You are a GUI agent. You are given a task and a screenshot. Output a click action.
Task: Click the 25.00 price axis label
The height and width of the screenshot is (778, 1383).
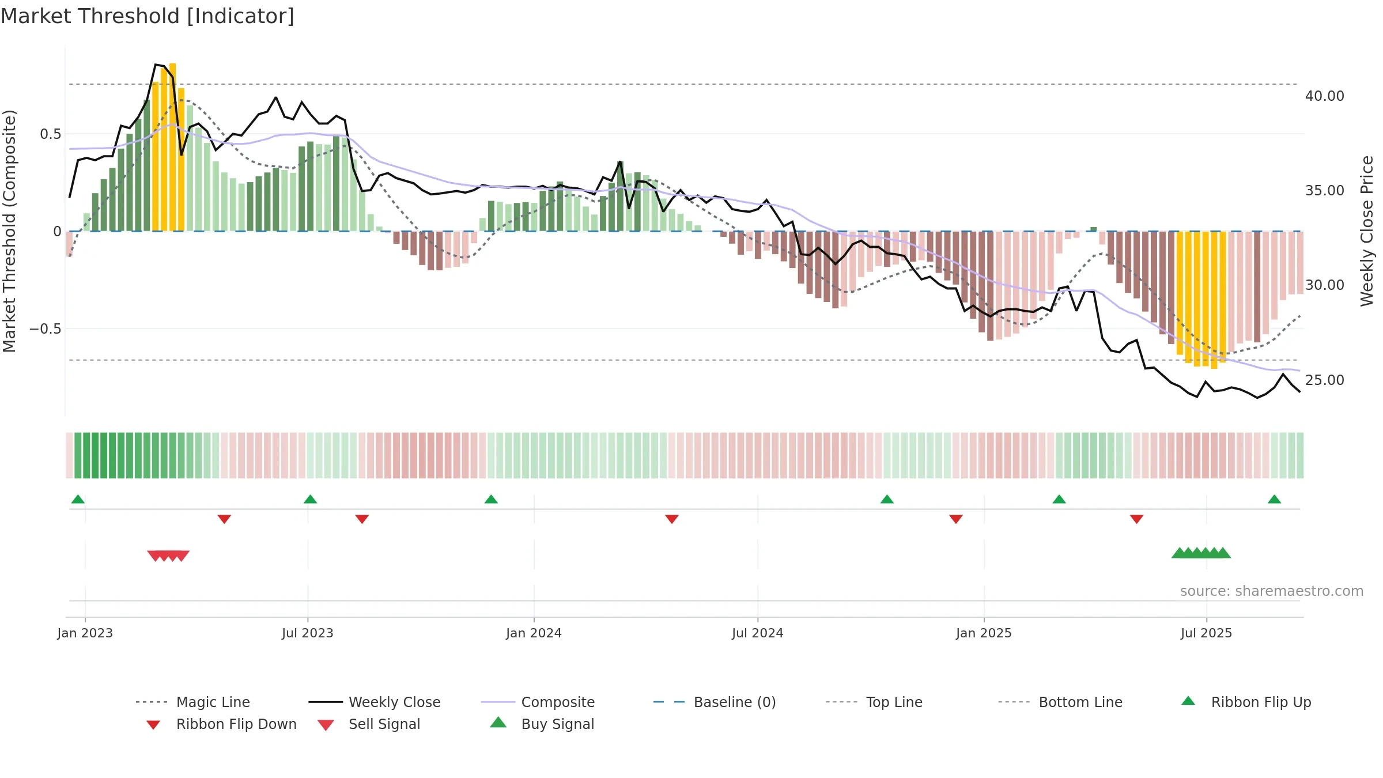click(x=1325, y=380)
